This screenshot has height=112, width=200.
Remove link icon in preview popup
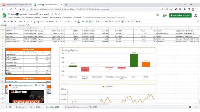(x=43, y=85)
